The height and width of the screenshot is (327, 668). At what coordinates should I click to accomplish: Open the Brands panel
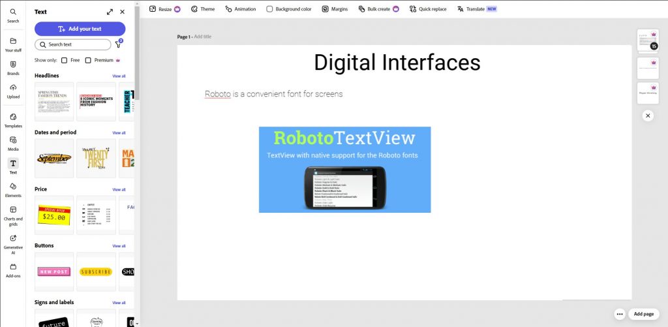(13, 68)
